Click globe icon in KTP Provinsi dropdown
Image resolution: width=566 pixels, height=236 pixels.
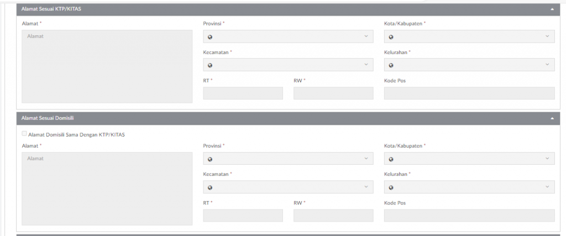point(209,37)
